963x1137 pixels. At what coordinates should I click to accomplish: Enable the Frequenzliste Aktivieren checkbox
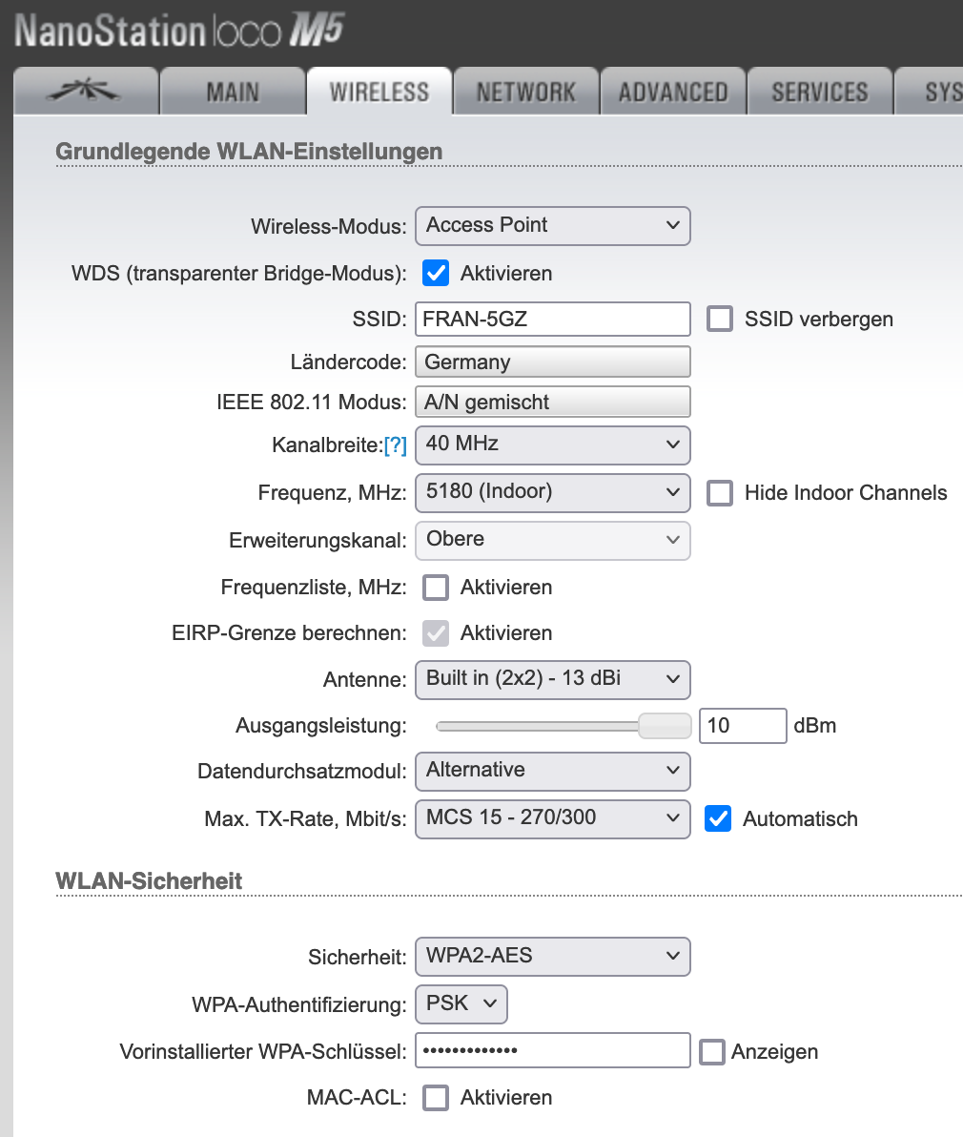[437, 588]
